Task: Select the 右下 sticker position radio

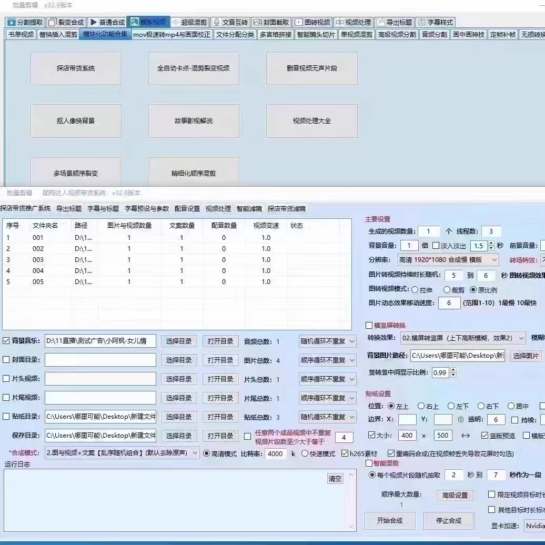Action: pos(481,406)
